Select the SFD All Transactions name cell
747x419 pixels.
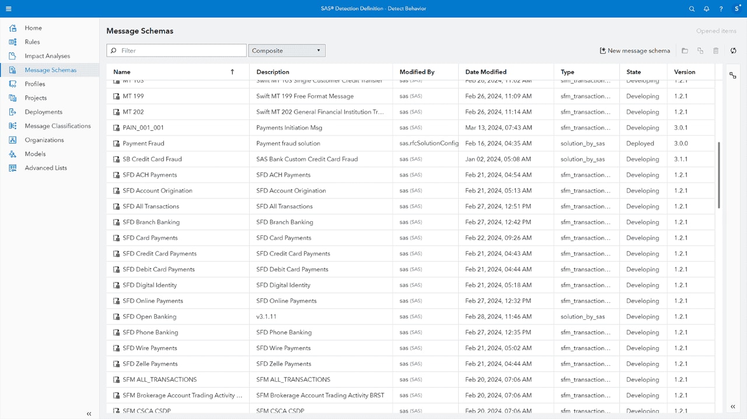pyautogui.click(x=151, y=207)
